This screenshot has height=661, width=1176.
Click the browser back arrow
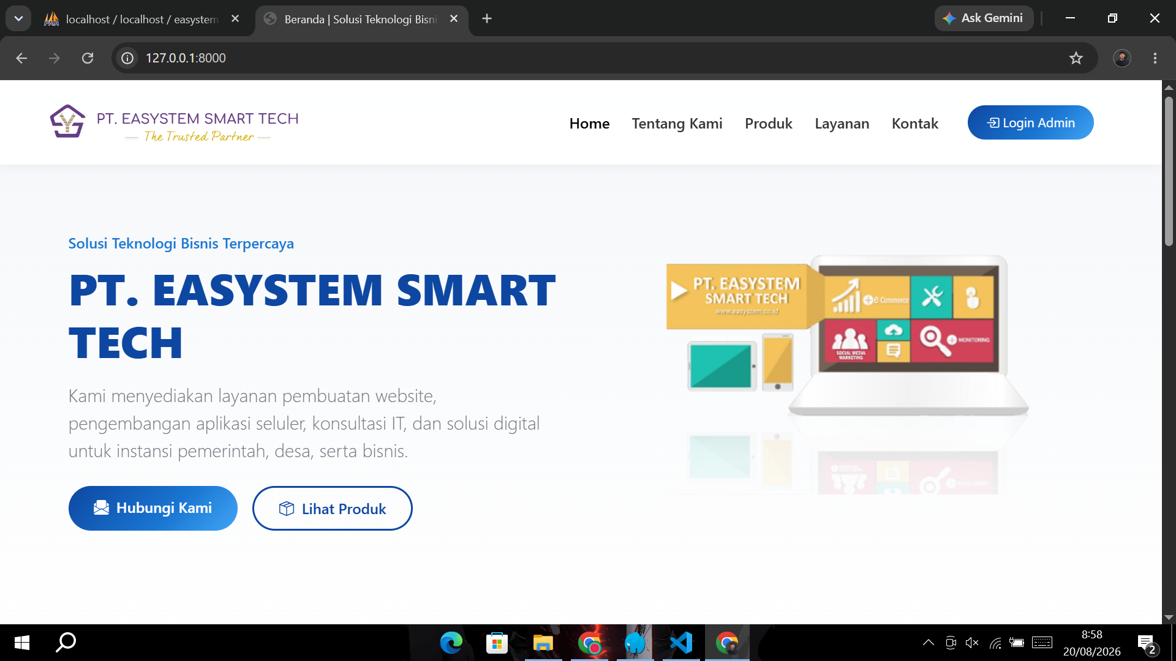(x=21, y=58)
